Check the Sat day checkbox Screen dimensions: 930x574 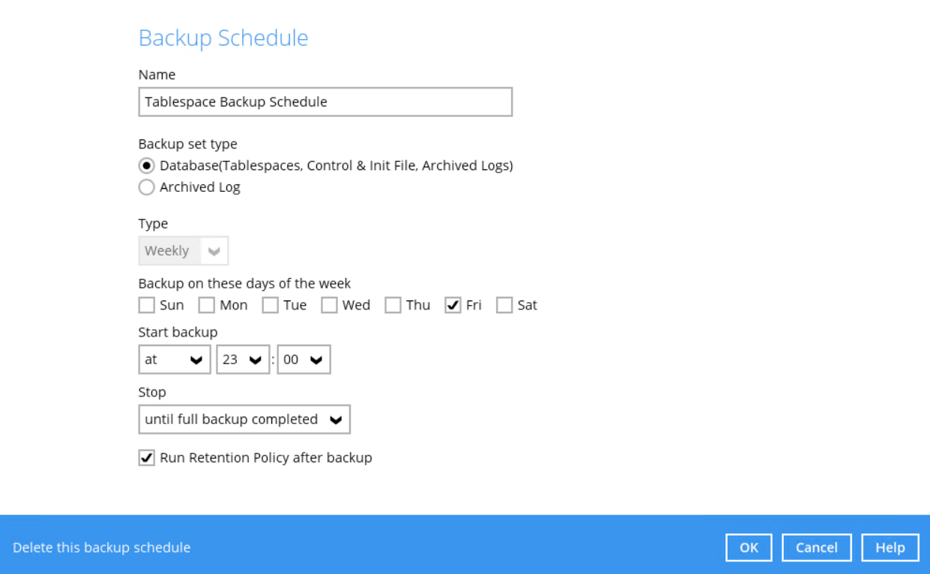point(504,305)
